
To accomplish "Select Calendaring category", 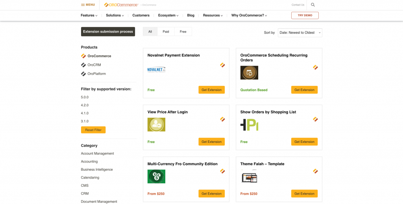I will 90,178.
